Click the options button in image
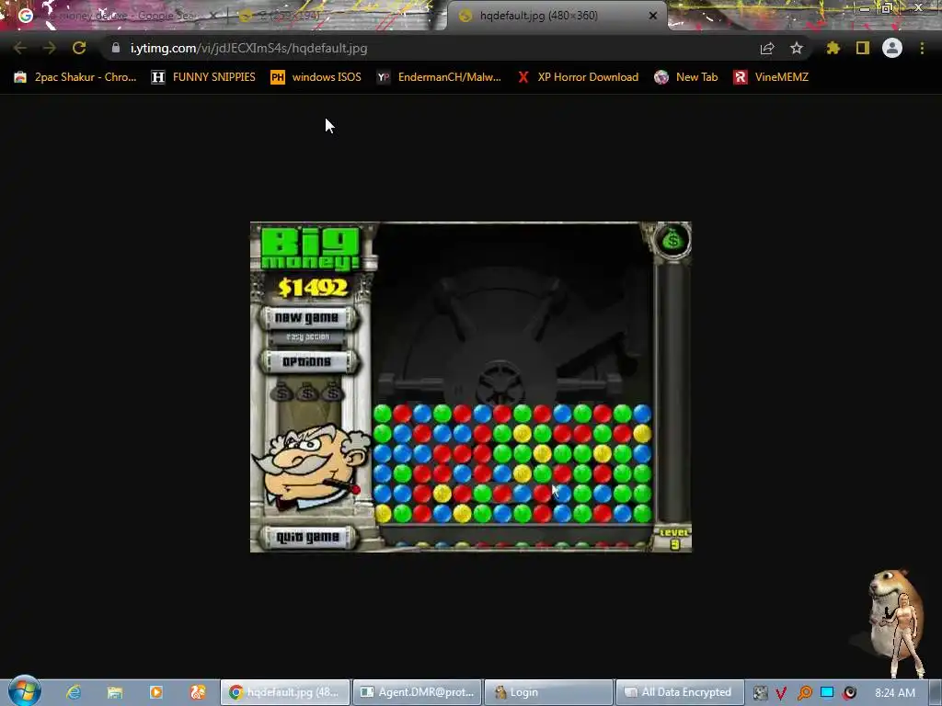This screenshot has width=942, height=706. point(307,361)
